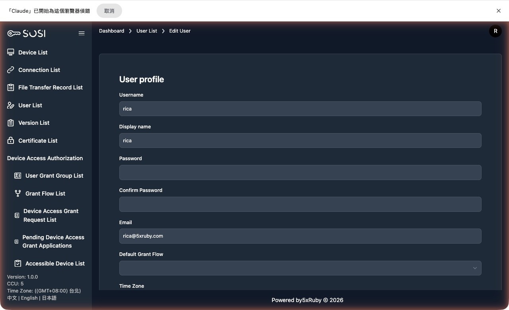509x310 pixels.
Task: Open the Default Grant Flow dropdown
Action: [300, 268]
